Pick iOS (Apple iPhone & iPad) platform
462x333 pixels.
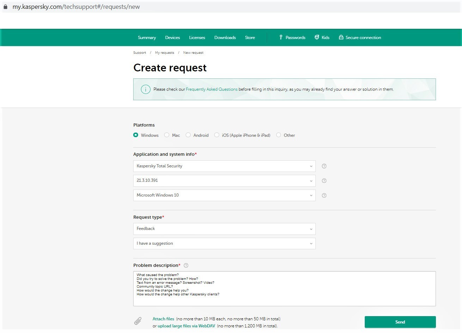[217, 135]
